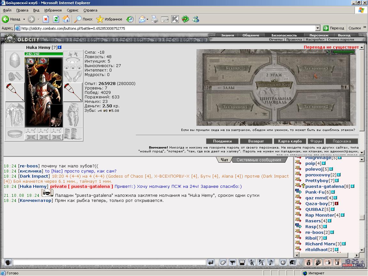Toggle the CLOCK mode under the time display
The image size is (368, 276).
(348, 265)
